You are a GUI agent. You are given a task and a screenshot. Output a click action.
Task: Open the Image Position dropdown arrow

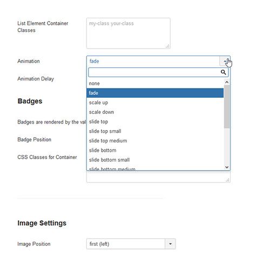pos(170,244)
